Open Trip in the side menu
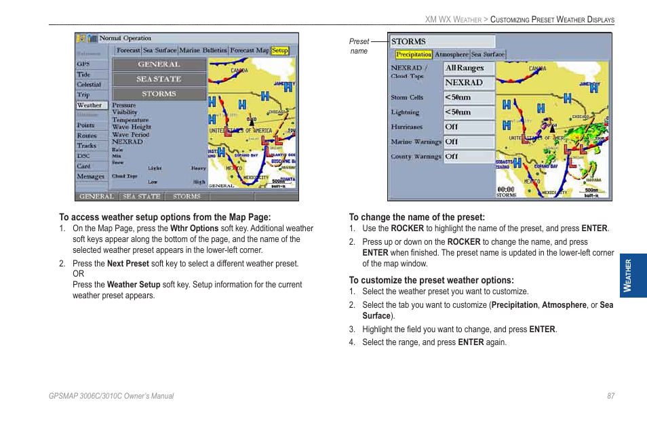The height and width of the screenshot is (421, 647). pyautogui.click(x=91, y=95)
